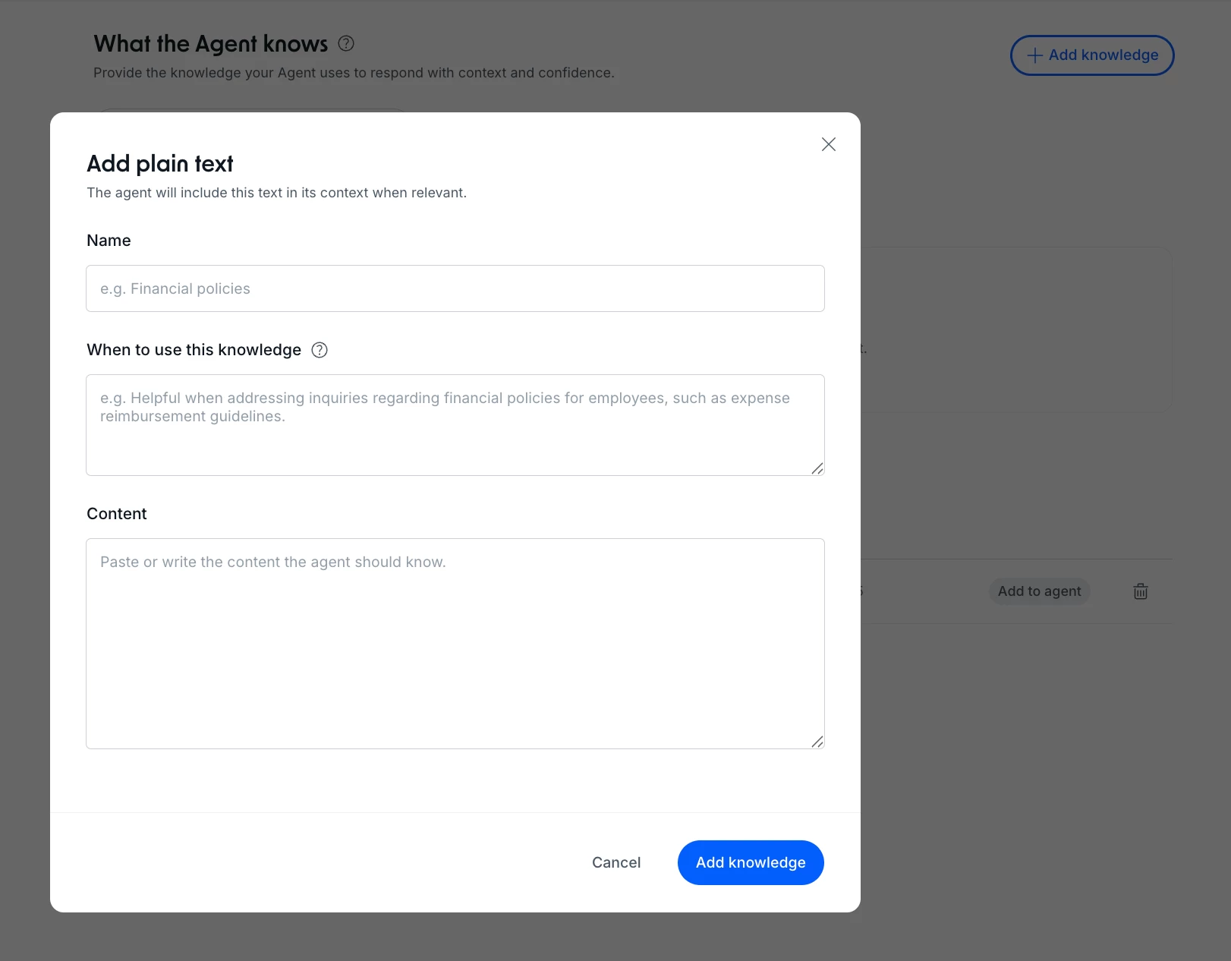This screenshot has height=961, width=1231.
Task: Click the When to use this knowledge label
Action: pyautogui.click(x=194, y=350)
